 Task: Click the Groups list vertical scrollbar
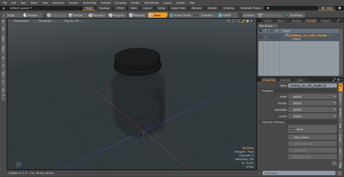pyautogui.click(x=341, y=52)
